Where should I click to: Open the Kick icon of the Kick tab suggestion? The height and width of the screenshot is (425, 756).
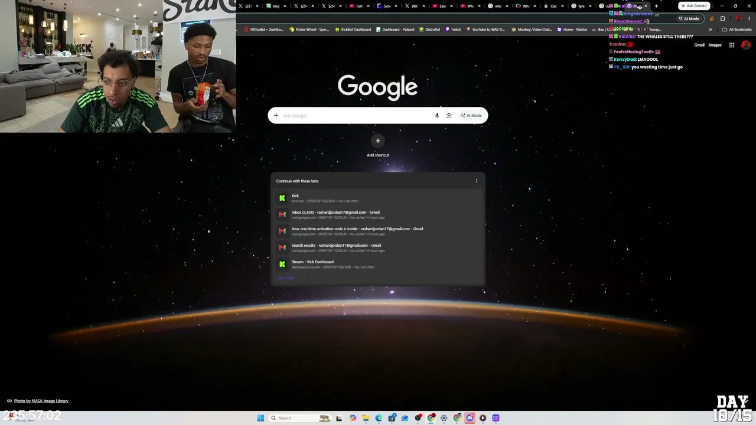click(282, 198)
